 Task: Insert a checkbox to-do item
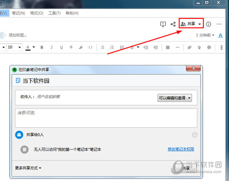(x=122, y=47)
